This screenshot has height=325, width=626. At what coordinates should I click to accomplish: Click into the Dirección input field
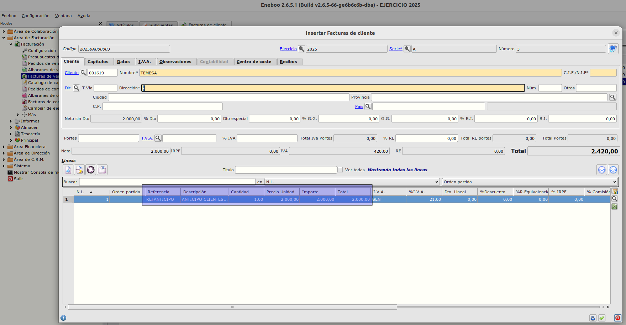(333, 88)
